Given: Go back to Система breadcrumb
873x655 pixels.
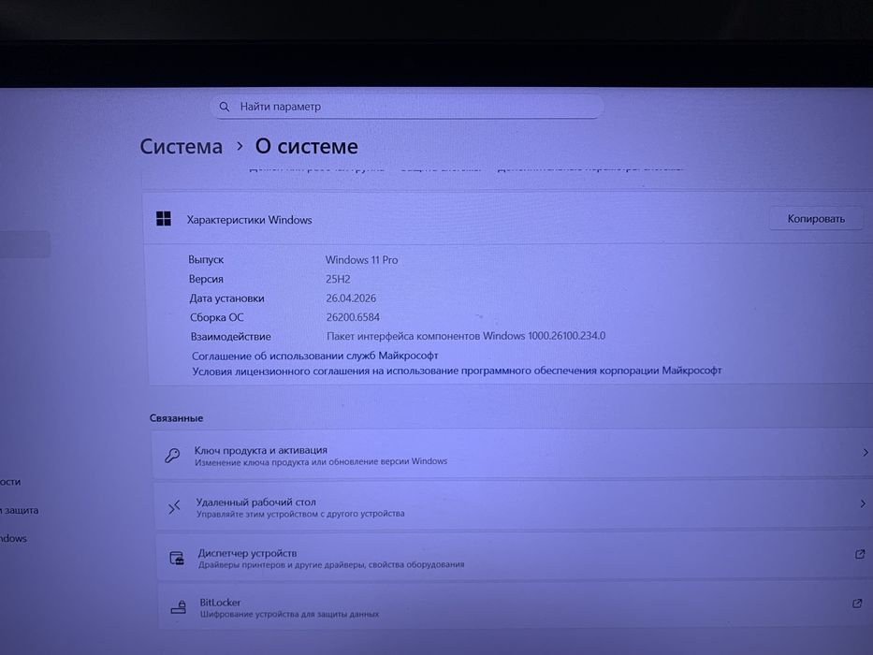Looking at the screenshot, I should pos(181,147).
